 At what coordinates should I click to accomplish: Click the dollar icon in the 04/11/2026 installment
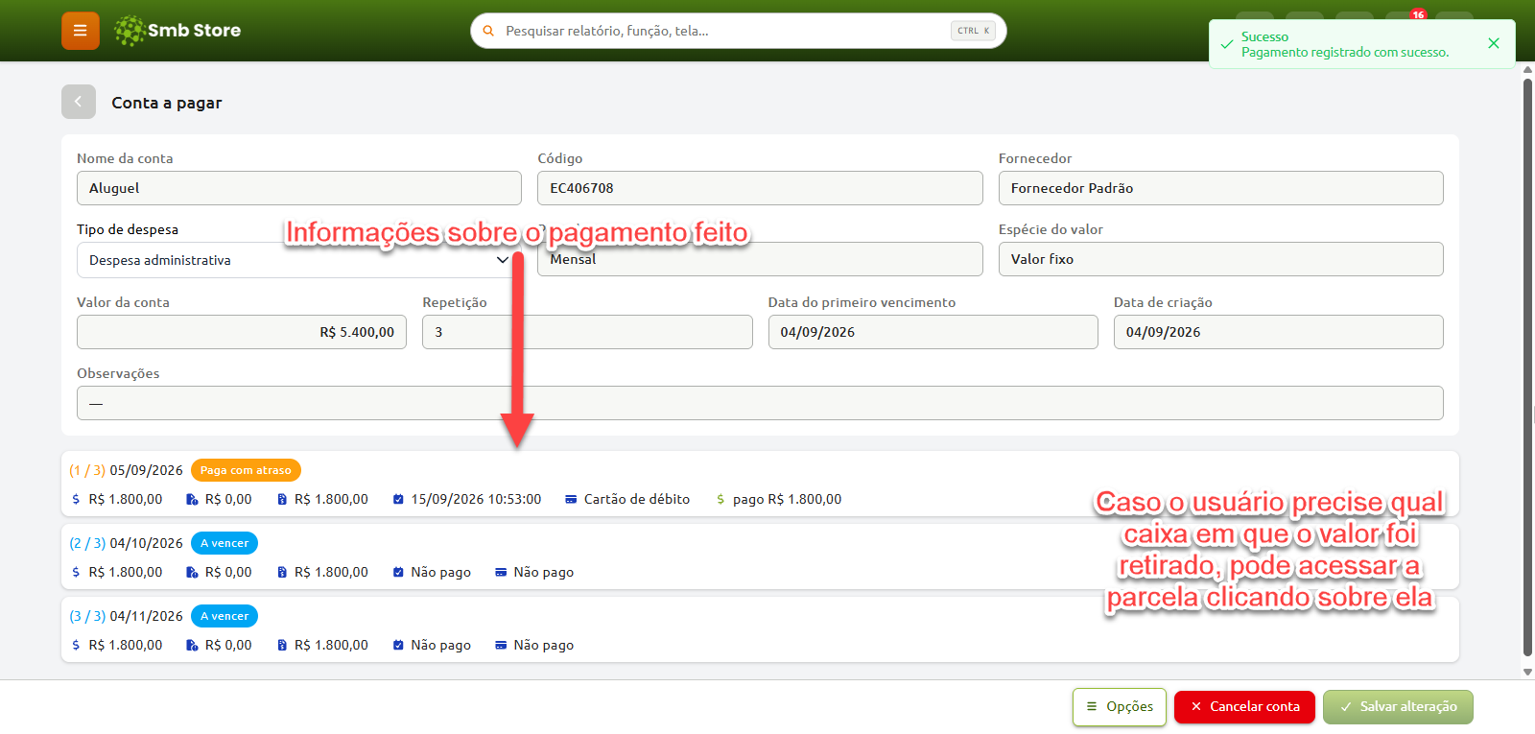(76, 645)
